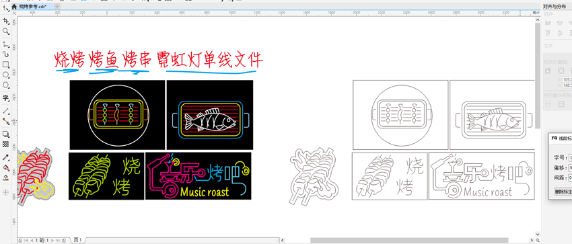Select the Rectangle tool
Image resolution: width=572 pixels, height=244 pixels.
tap(6, 65)
